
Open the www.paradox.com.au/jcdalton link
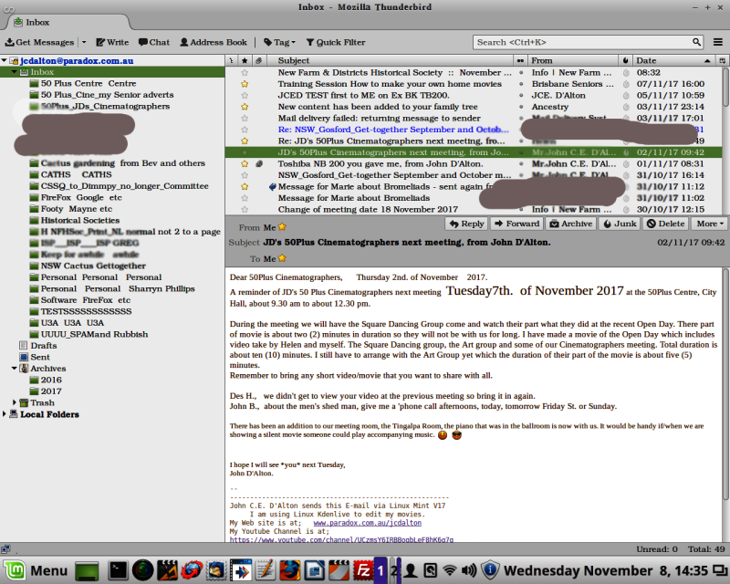tap(368, 523)
